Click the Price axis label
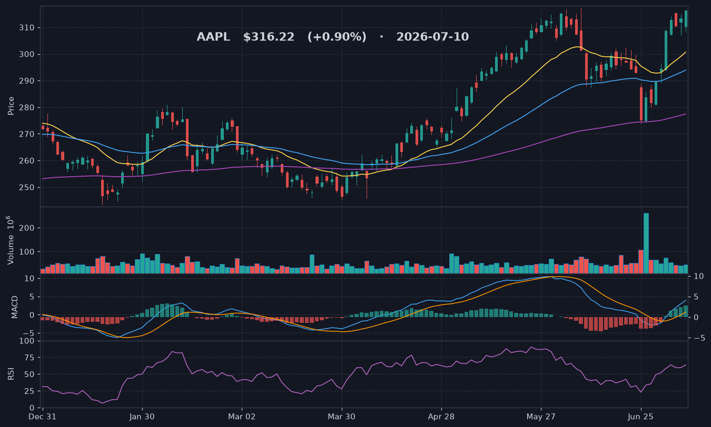 click(x=11, y=106)
